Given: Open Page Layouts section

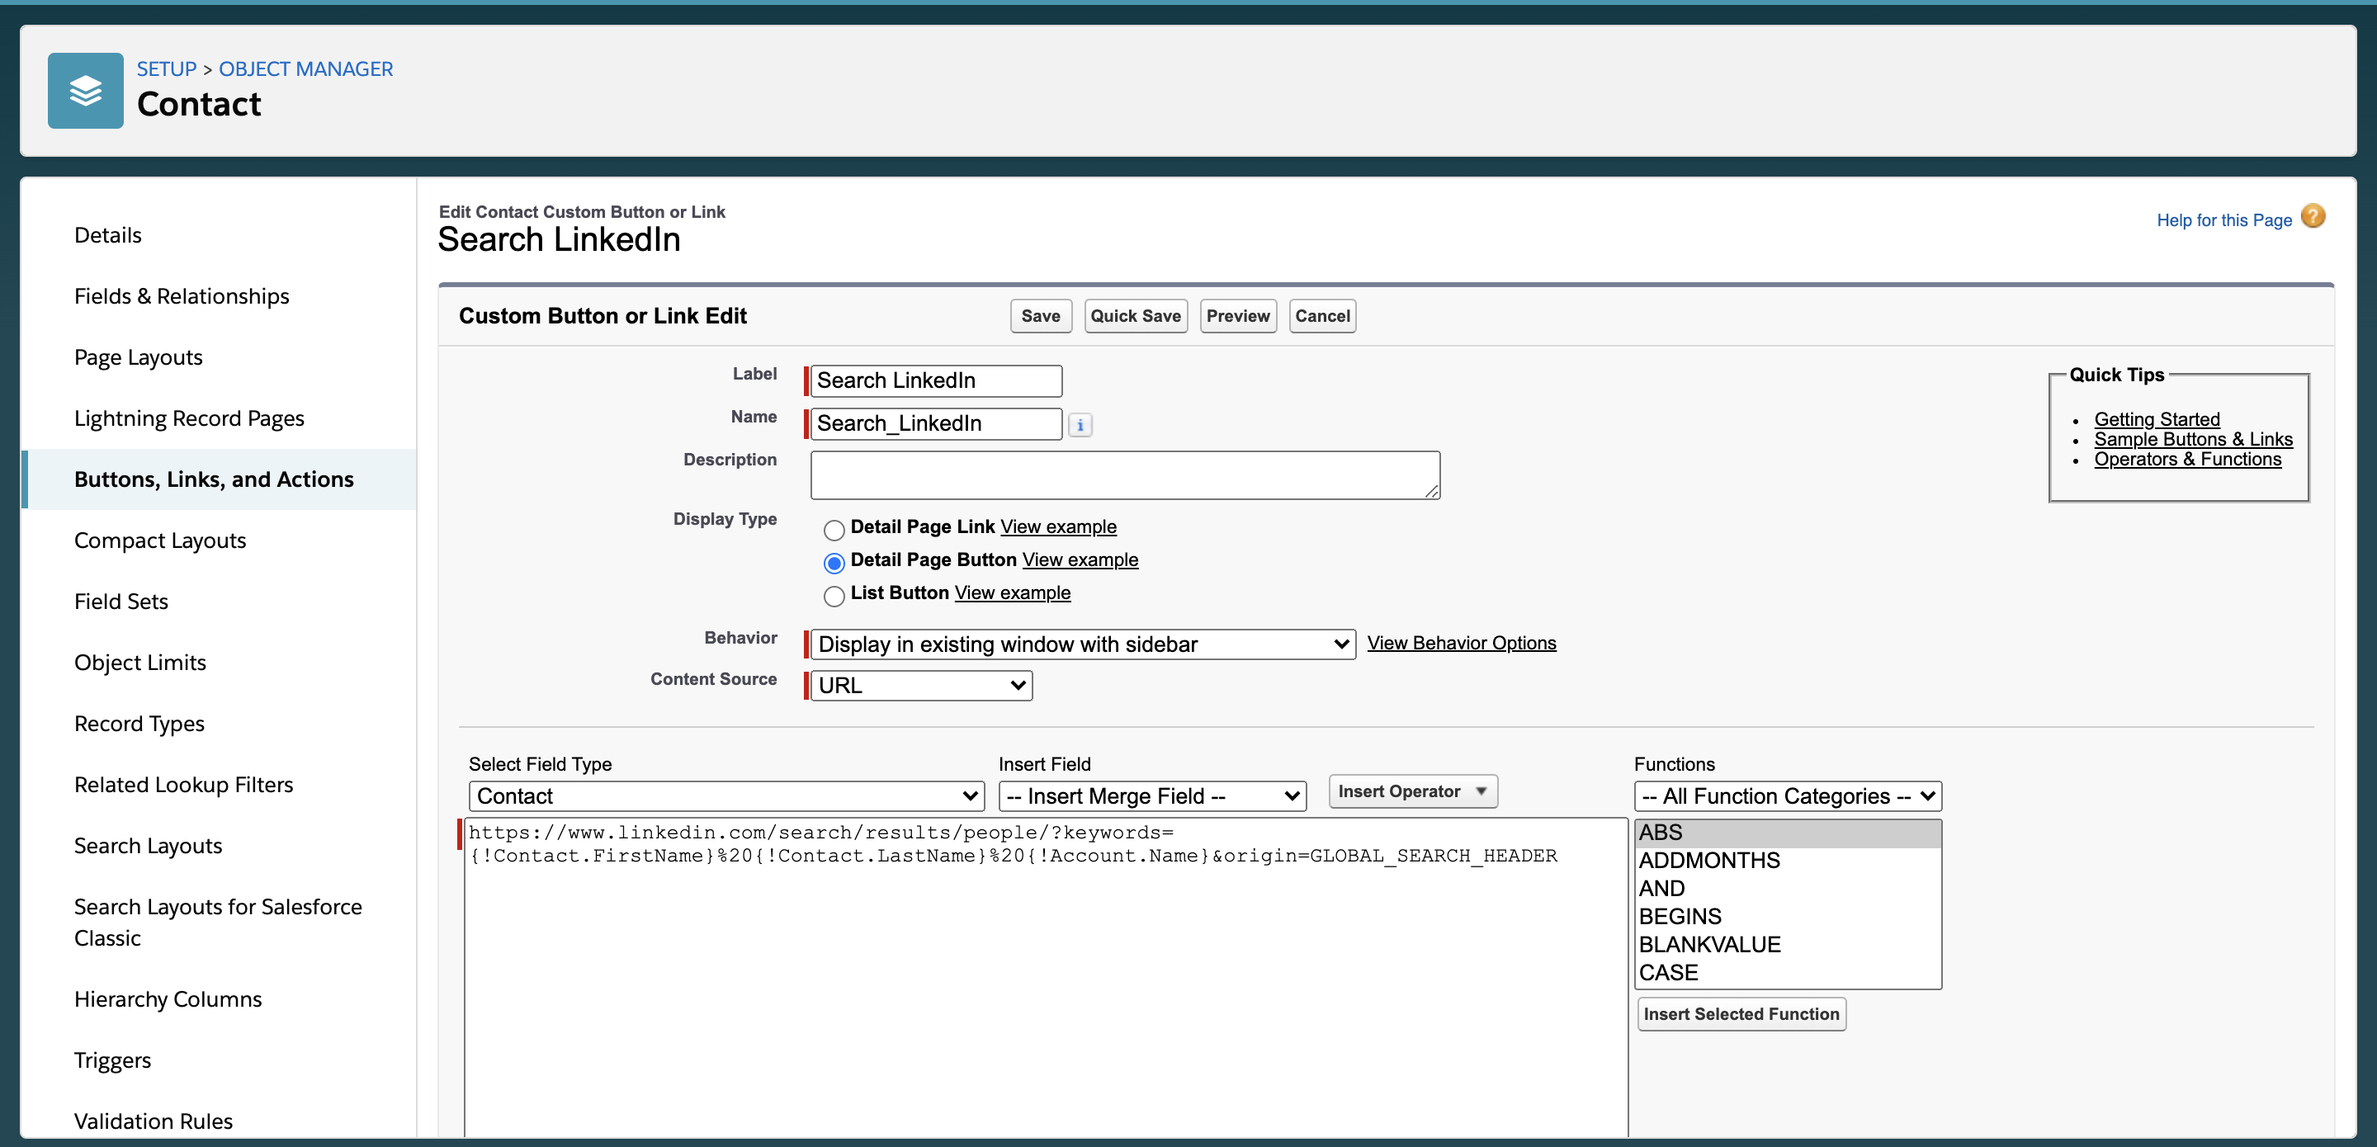Looking at the screenshot, I should [x=139, y=357].
